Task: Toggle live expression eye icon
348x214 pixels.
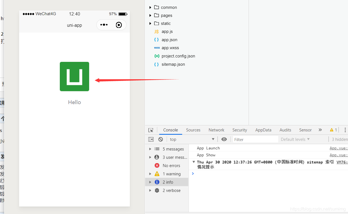Action: click(x=224, y=139)
